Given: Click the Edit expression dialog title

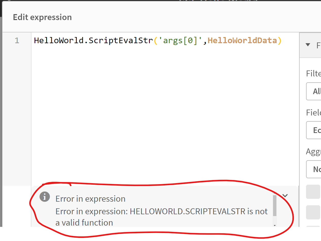Looking at the screenshot, I should click(42, 17).
